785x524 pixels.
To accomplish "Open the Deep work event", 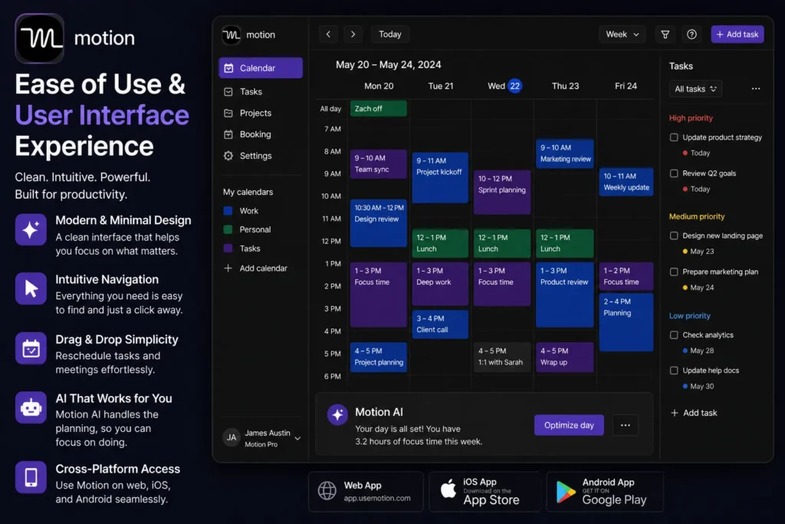I will coord(440,284).
